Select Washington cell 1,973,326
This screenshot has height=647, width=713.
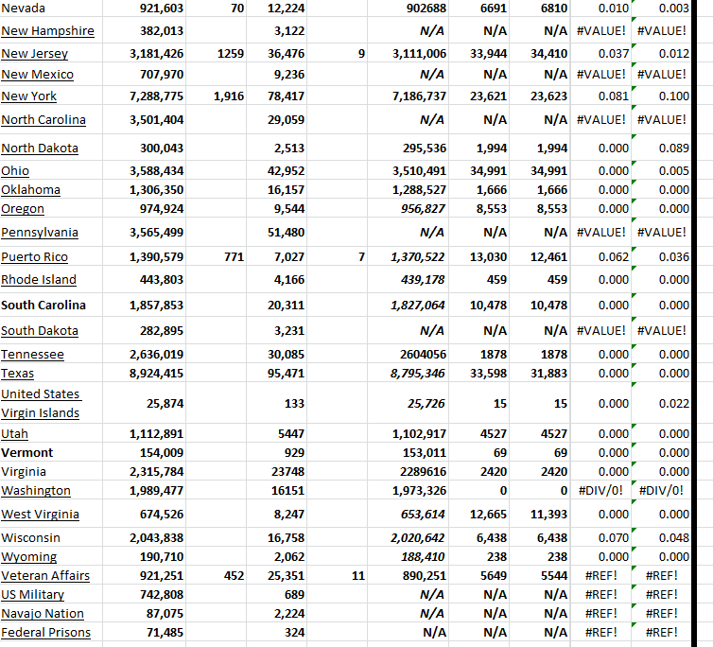[x=409, y=491]
